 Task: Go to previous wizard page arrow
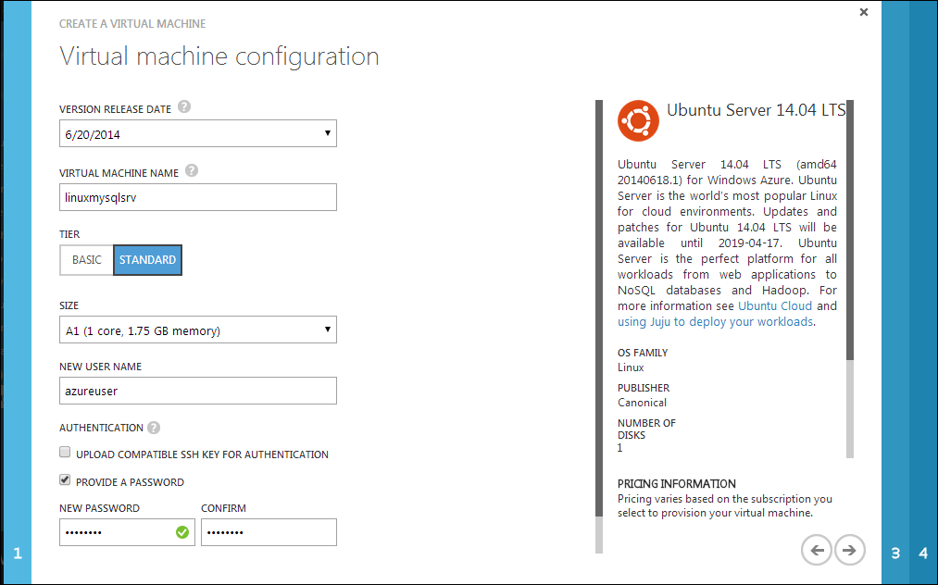[817, 550]
